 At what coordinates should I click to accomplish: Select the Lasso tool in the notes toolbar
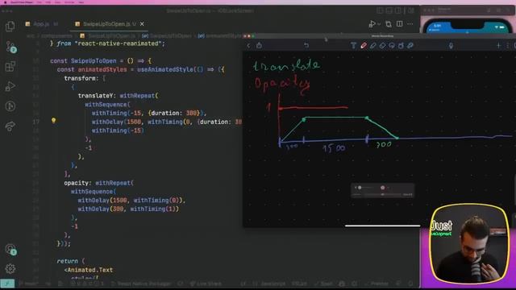(392, 45)
